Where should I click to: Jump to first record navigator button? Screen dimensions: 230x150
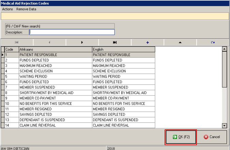17,42
